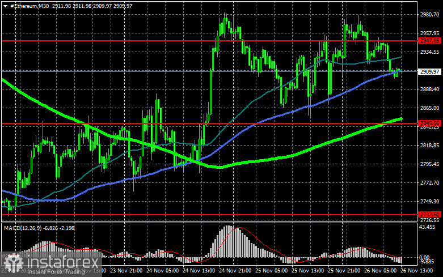Select the 2818.85 price scale value
This screenshot has width=443, height=277.
[x=429, y=145]
